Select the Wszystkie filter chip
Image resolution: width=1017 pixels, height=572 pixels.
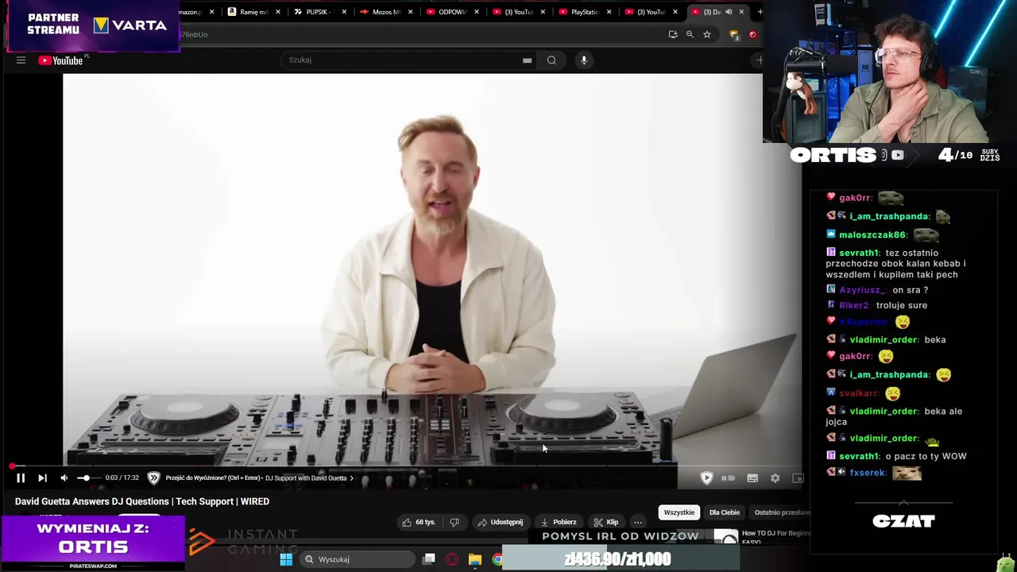click(679, 512)
